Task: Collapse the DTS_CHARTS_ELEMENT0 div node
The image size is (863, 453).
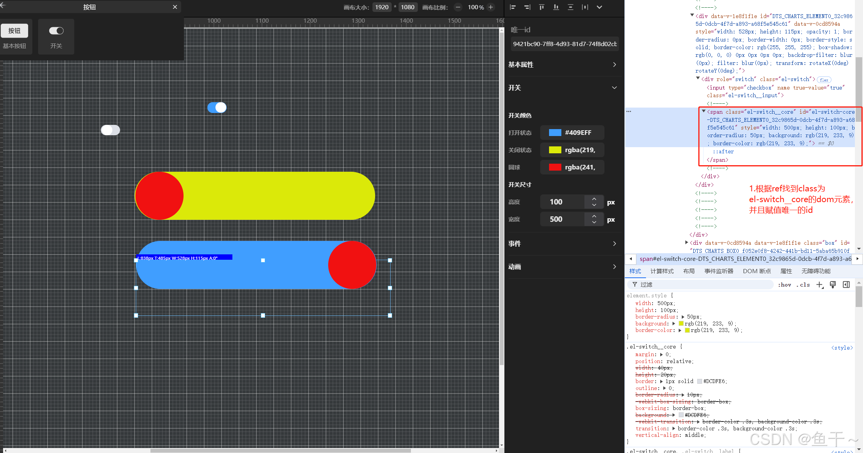Action: click(692, 15)
